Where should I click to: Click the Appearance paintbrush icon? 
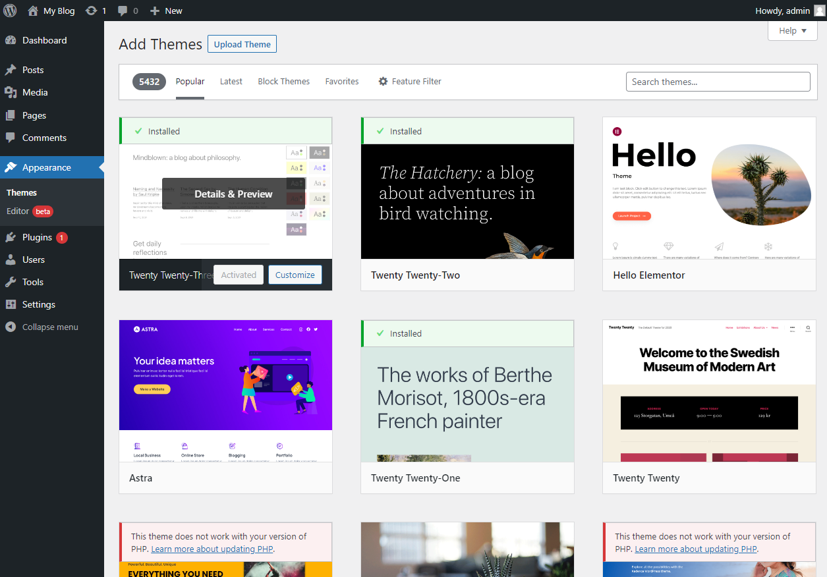pos(11,167)
